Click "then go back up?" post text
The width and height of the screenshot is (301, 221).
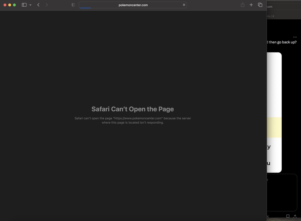pos(283,42)
